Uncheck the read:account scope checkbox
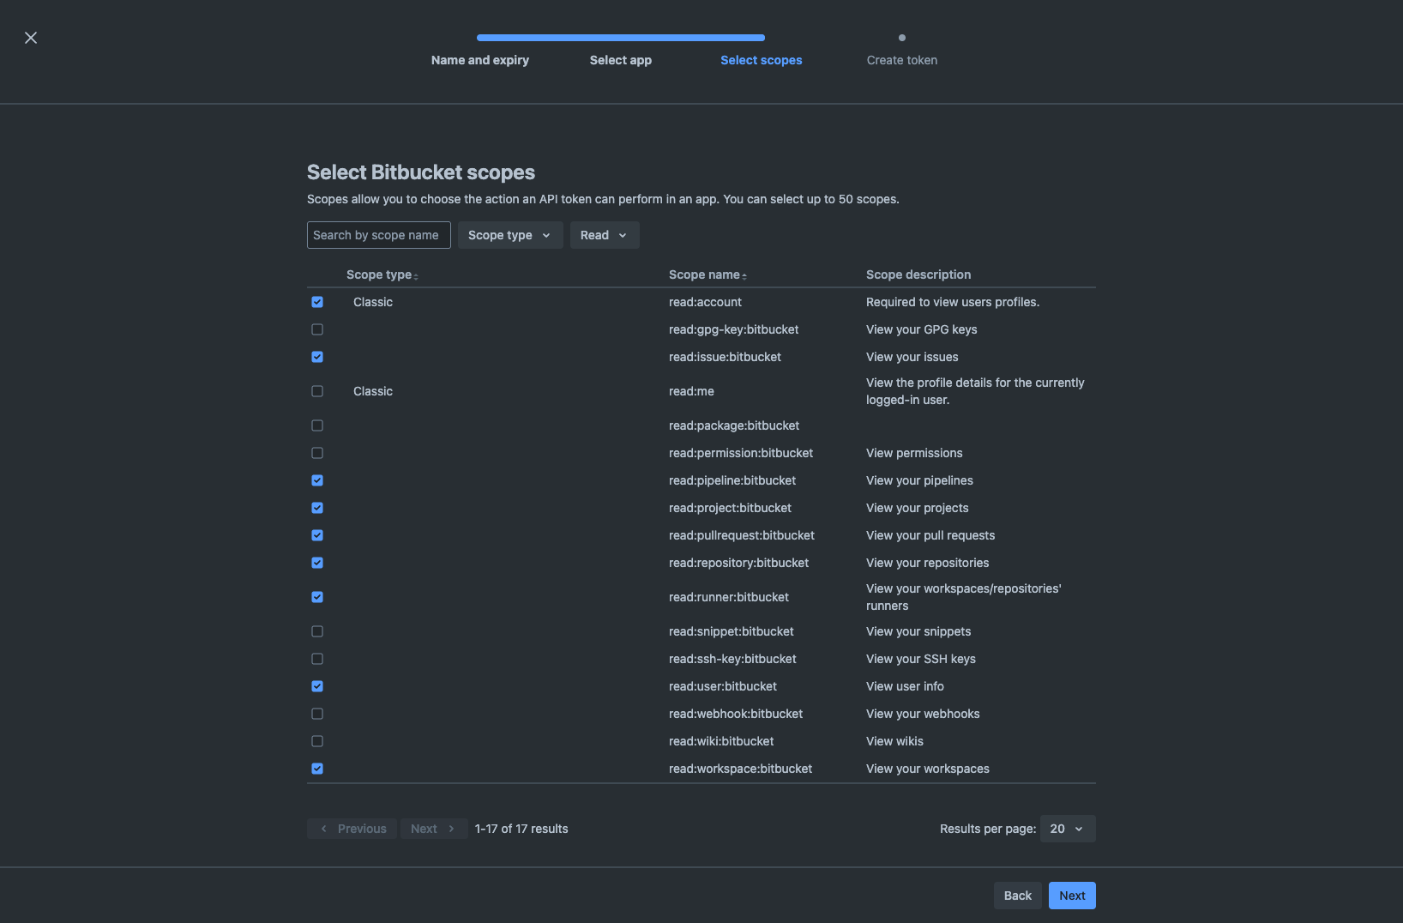1403x923 pixels. pos(317,302)
